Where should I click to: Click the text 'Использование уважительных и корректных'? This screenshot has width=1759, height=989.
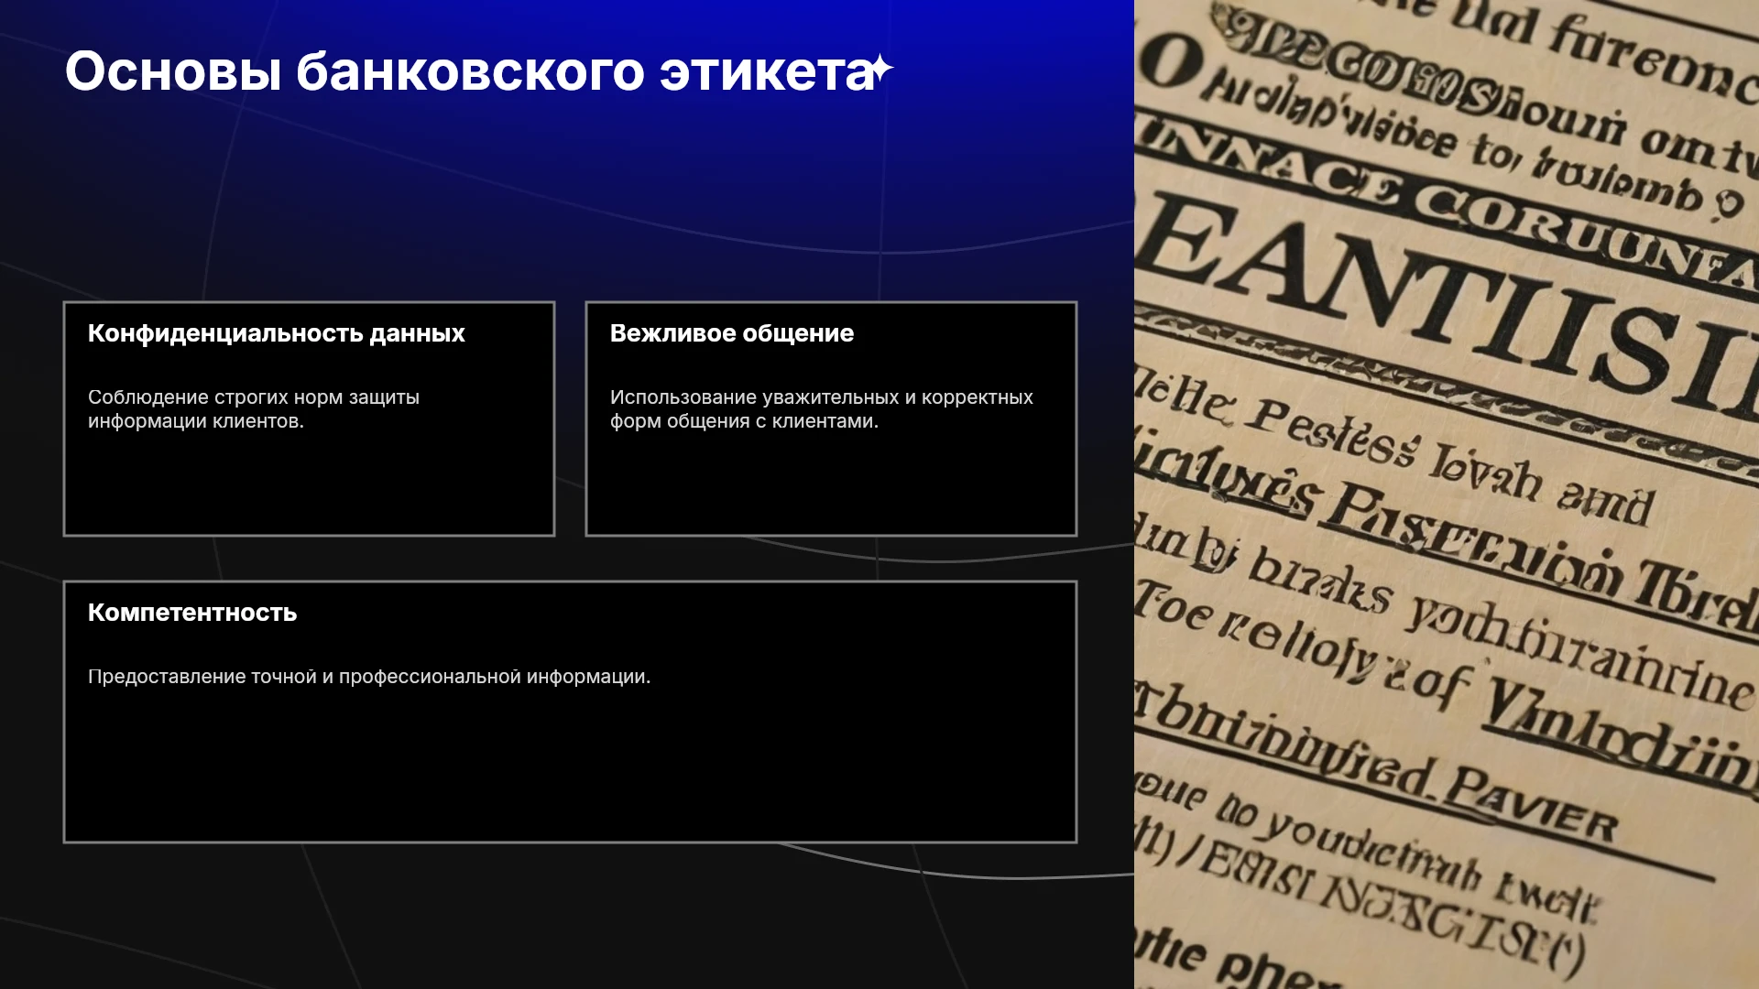click(822, 397)
